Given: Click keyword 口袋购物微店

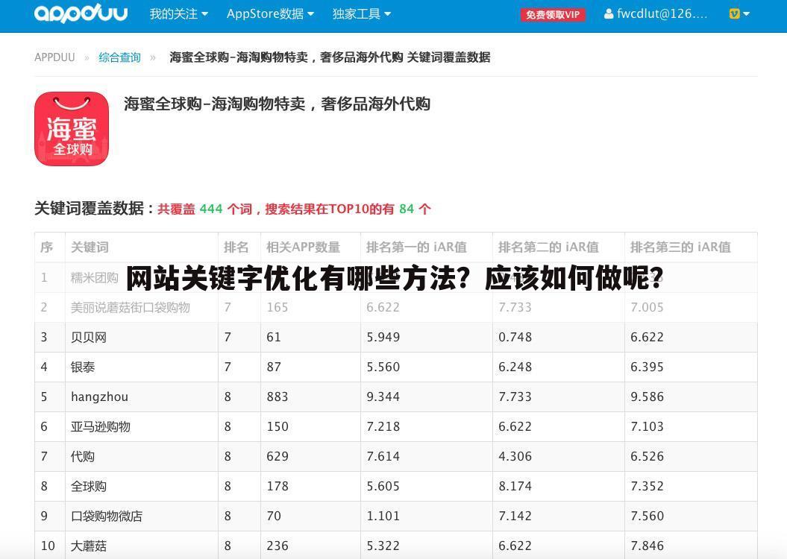Looking at the screenshot, I should point(107,516).
